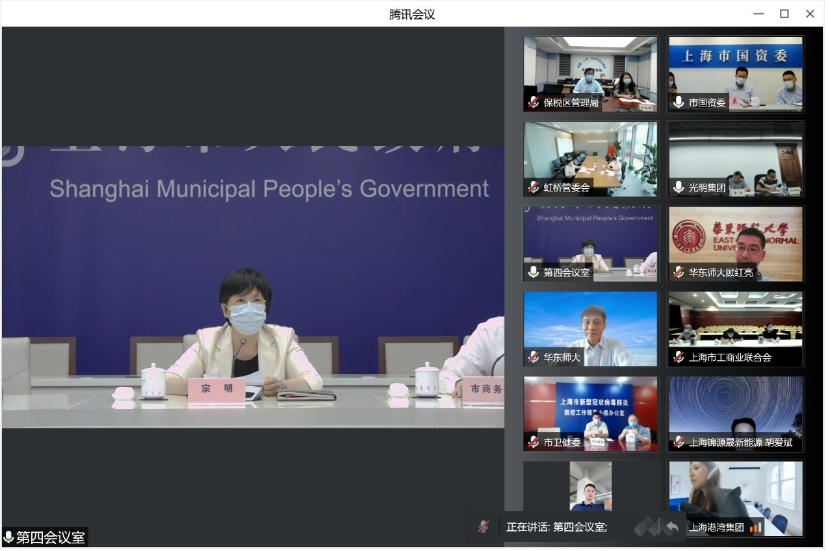Click the 正在讲话: 第四会议室 speaker label
The image size is (828, 551).
click(556, 527)
